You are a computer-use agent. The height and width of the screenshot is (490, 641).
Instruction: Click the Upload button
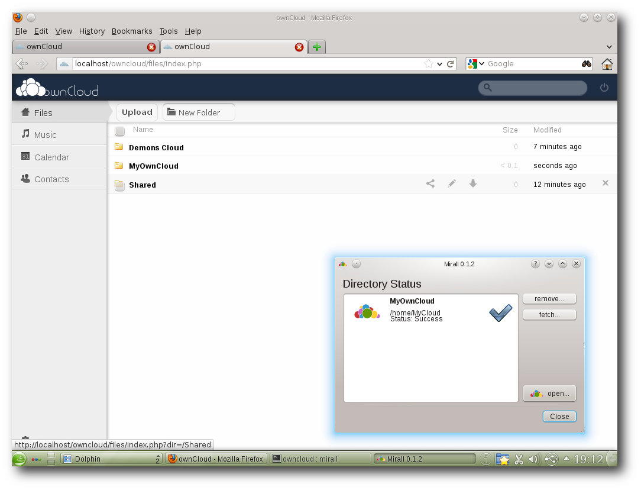coord(137,112)
